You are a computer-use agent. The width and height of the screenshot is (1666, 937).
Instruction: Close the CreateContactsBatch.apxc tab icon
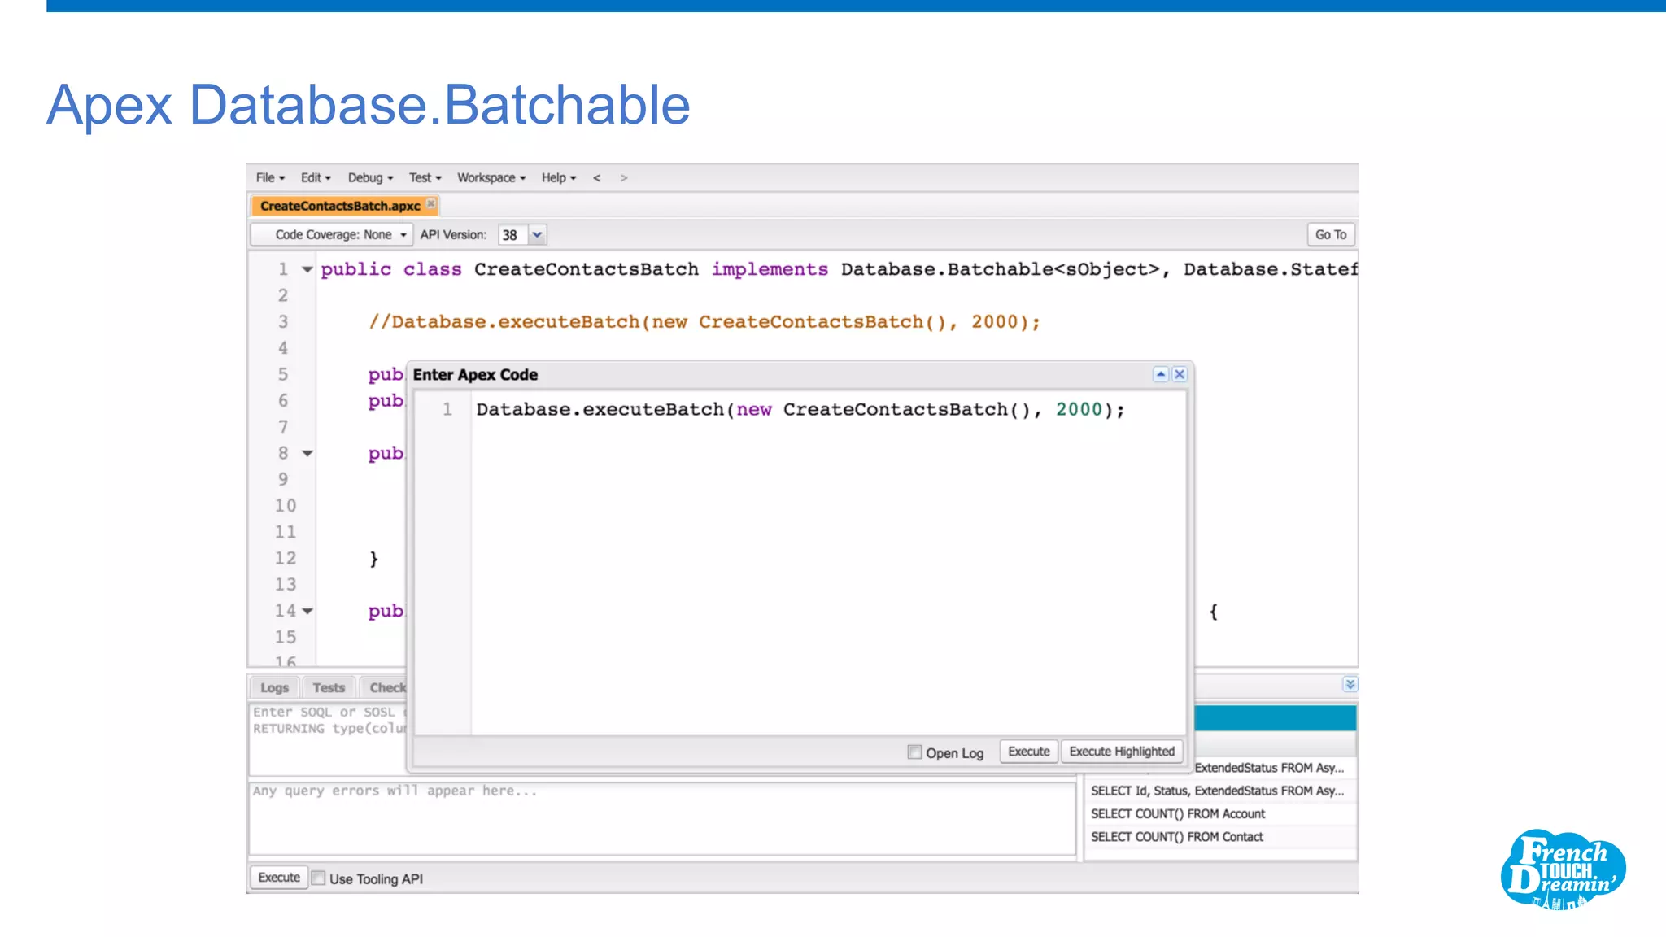point(431,203)
